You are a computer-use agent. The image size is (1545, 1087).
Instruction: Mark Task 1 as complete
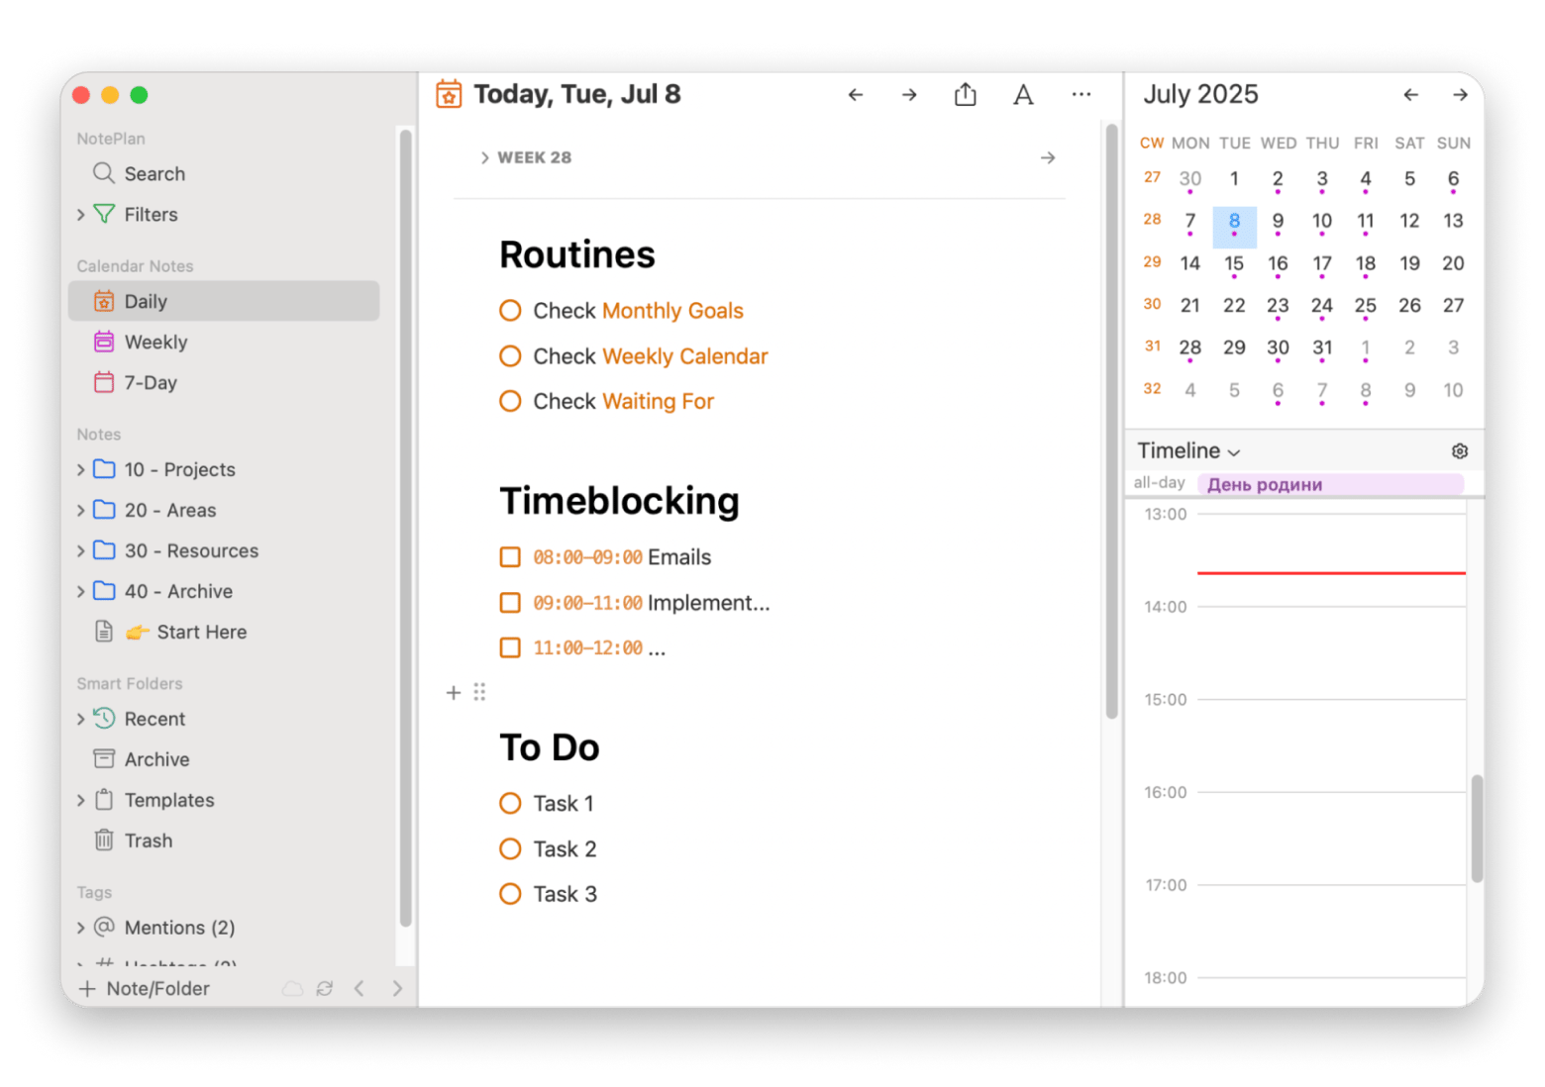(510, 804)
